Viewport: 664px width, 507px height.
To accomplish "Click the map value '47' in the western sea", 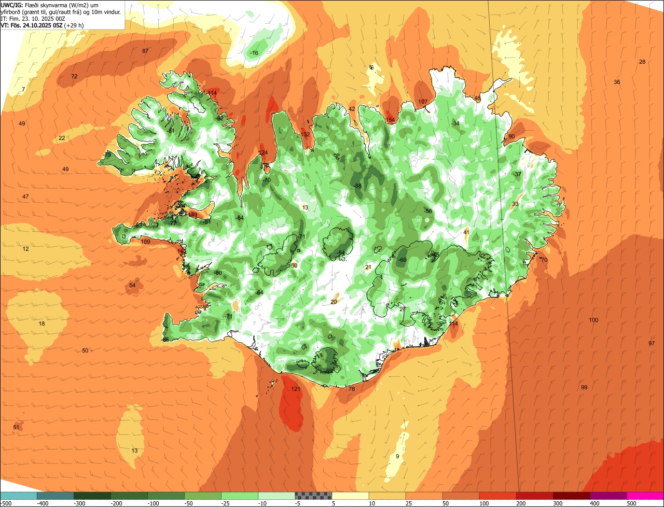I will coord(25,196).
